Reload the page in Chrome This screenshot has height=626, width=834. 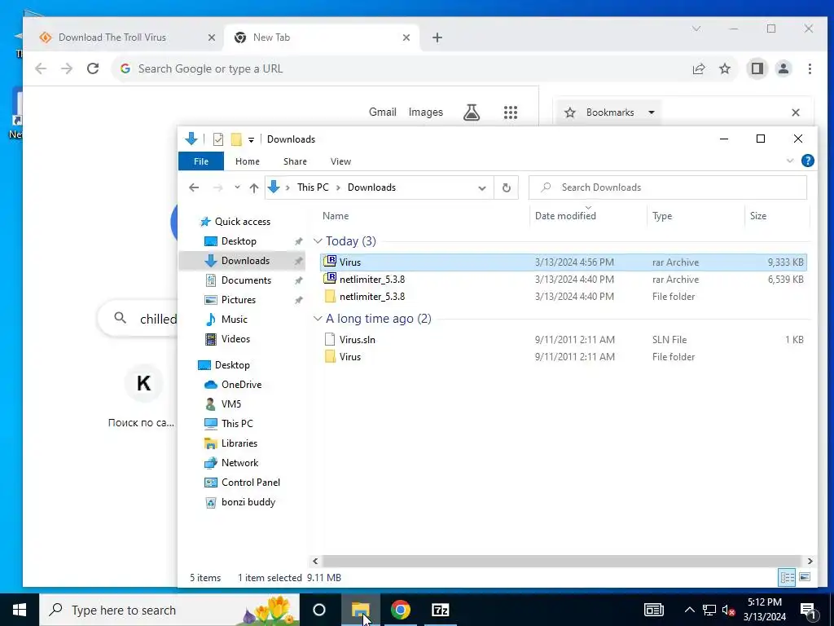[x=93, y=68]
